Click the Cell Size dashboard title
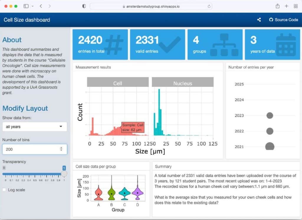The width and height of the screenshot is (302, 220). (27, 20)
